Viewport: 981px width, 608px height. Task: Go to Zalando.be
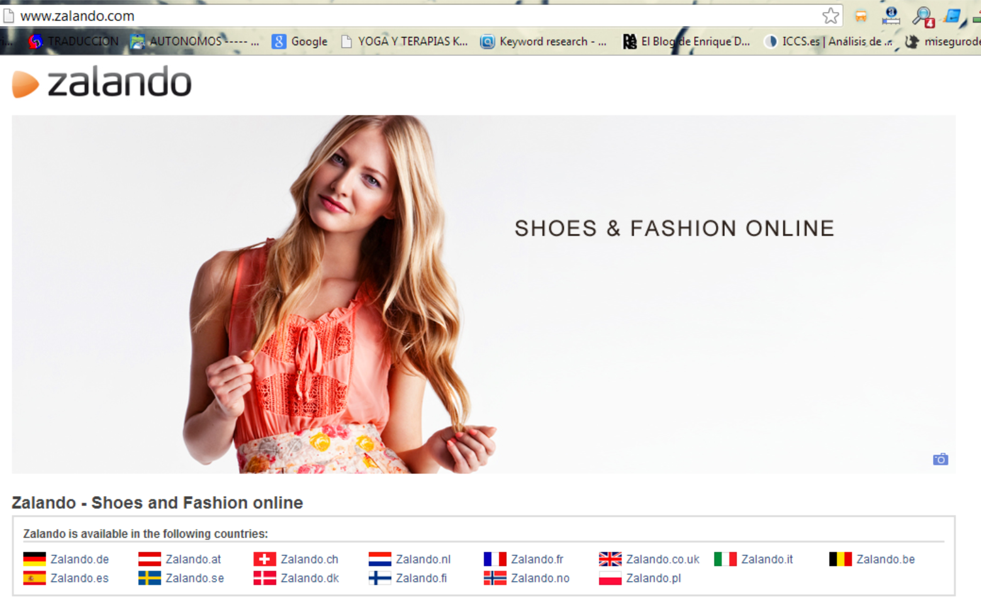[885, 559]
